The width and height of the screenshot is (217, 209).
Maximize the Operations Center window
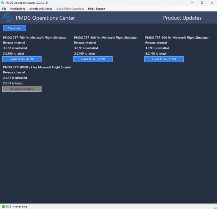click(x=202, y=2)
